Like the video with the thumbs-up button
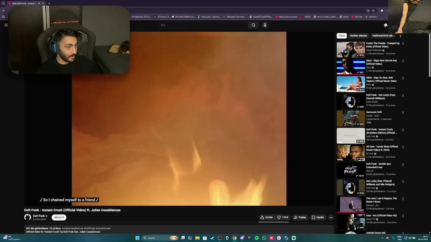 click(x=266, y=217)
